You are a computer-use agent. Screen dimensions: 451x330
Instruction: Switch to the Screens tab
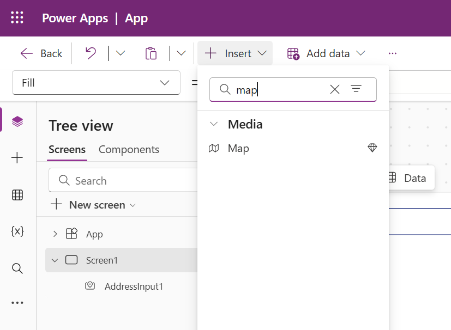[67, 149]
